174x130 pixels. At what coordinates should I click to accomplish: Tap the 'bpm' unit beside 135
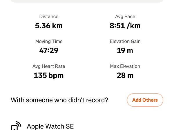coord(57,75)
